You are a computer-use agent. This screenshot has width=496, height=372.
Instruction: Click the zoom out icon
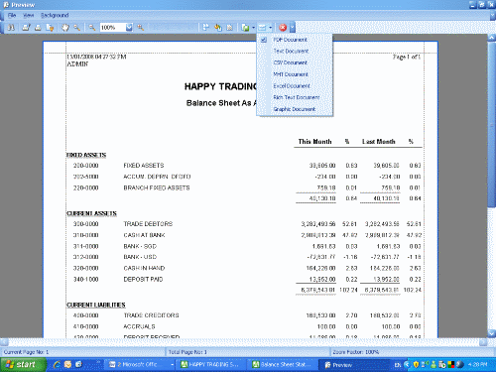(x=92, y=28)
